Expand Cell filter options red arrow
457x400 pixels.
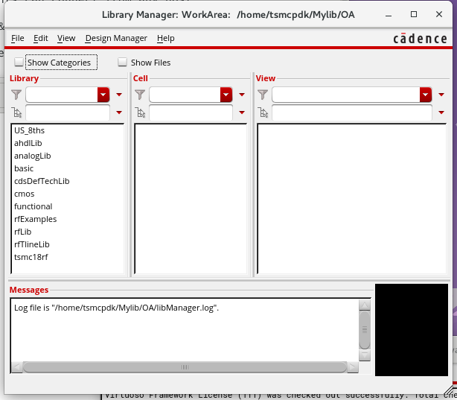pos(242,95)
